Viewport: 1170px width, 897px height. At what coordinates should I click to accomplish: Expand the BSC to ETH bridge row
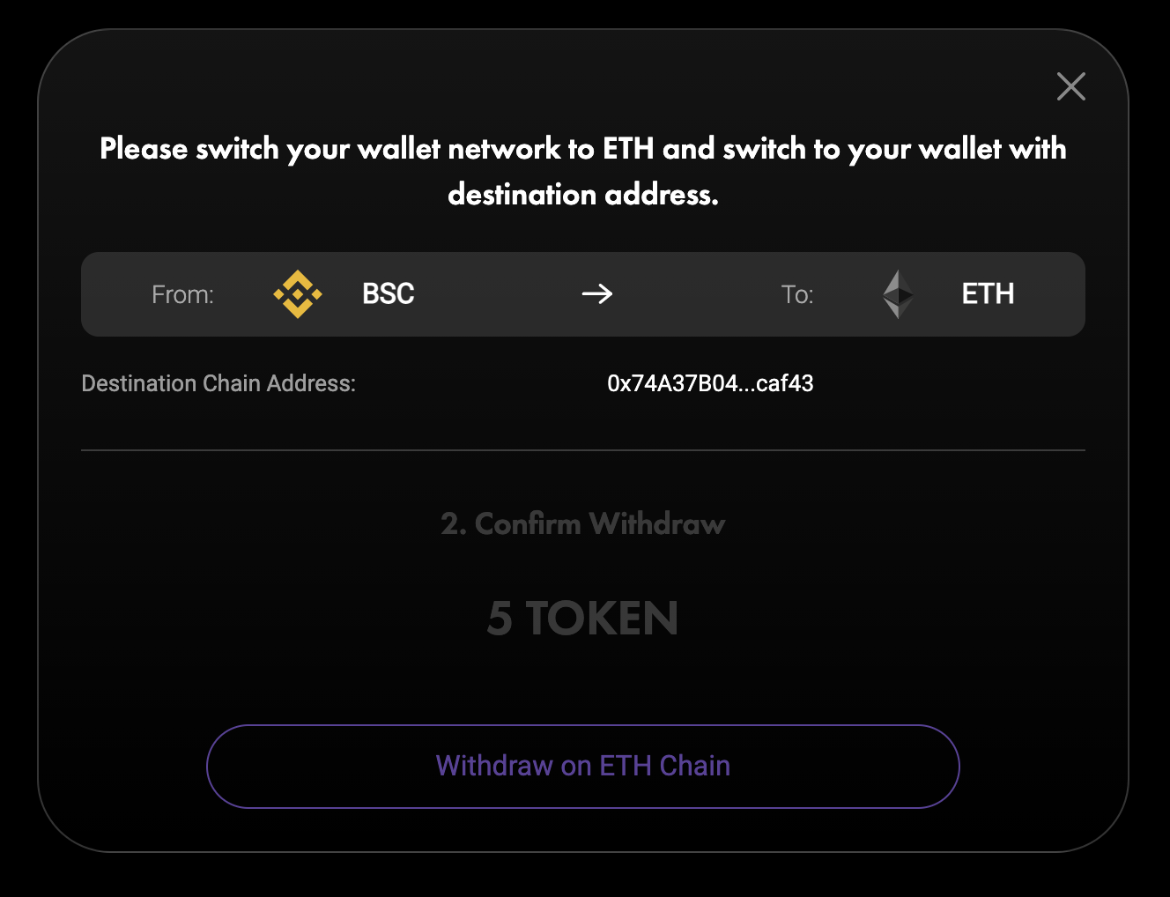(583, 294)
